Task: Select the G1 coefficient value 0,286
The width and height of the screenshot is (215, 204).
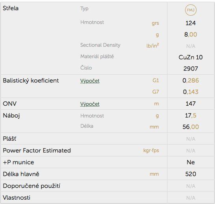Action: [191, 80]
